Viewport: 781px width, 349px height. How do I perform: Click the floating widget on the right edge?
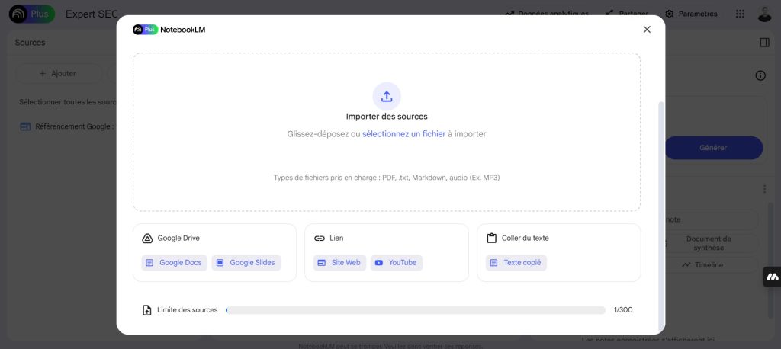(772, 277)
